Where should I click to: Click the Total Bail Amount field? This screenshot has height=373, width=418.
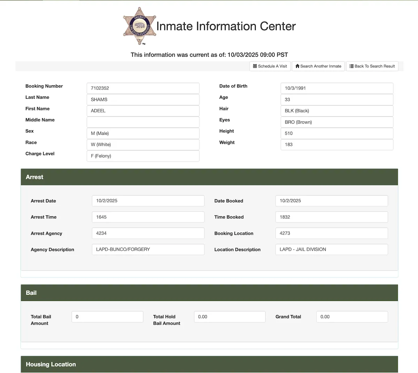click(x=107, y=317)
